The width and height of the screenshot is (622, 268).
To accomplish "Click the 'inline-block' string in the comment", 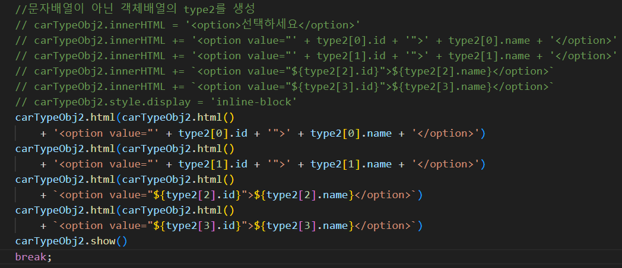I will click(x=255, y=102).
